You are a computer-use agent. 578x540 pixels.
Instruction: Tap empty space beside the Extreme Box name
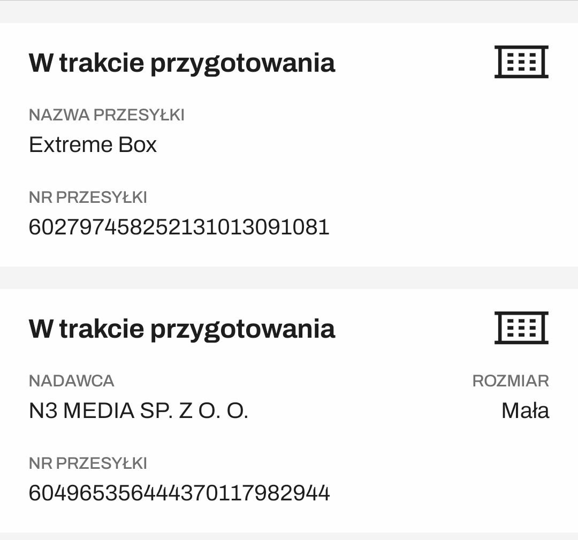[x=348, y=145]
